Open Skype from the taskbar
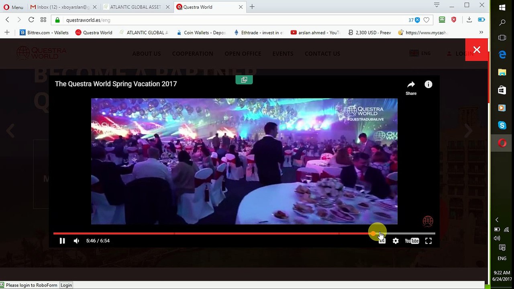Screen dimensions: 514x289 (x=502, y=125)
